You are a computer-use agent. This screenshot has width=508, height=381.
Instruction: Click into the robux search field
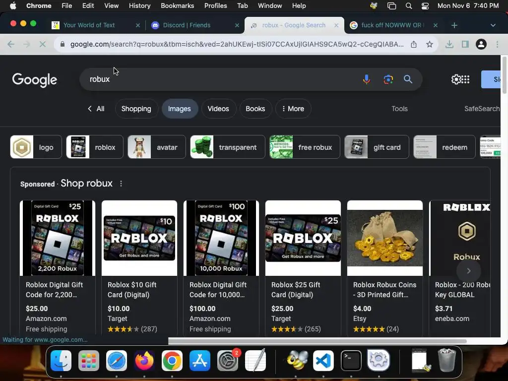click(x=220, y=79)
